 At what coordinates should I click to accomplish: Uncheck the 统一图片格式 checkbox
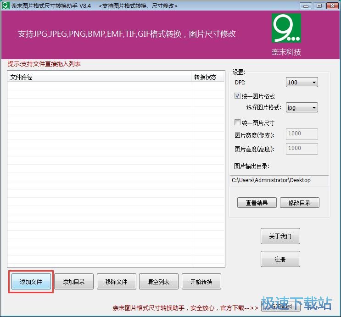click(x=237, y=96)
